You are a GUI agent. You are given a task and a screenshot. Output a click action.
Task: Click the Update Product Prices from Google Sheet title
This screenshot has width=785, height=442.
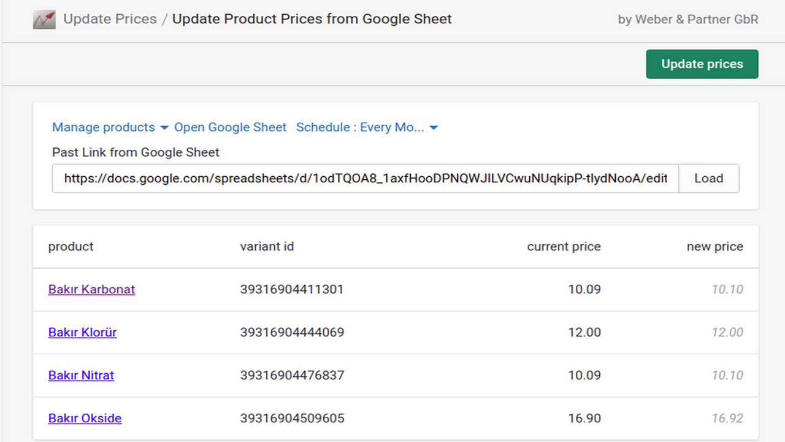(x=312, y=19)
